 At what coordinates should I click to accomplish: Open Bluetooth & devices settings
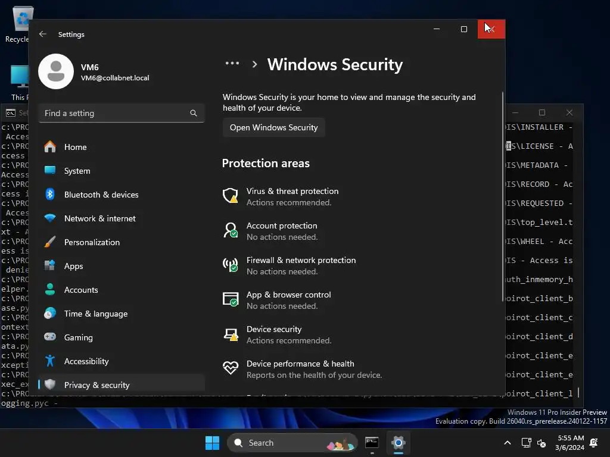(x=122, y=195)
